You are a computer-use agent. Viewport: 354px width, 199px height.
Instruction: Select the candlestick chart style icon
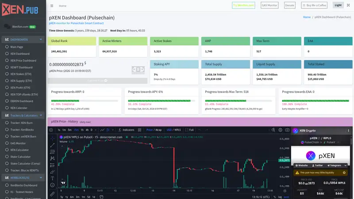pyautogui.click(x=108, y=130)
